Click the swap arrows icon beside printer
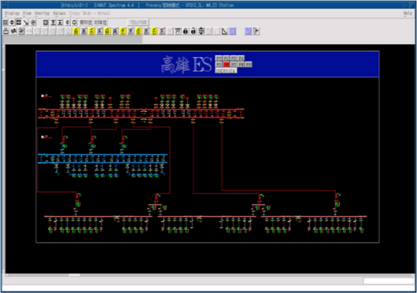 tap(14, 31)
